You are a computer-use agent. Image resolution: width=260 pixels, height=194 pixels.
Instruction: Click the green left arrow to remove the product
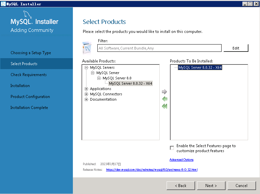coord(165,99)
